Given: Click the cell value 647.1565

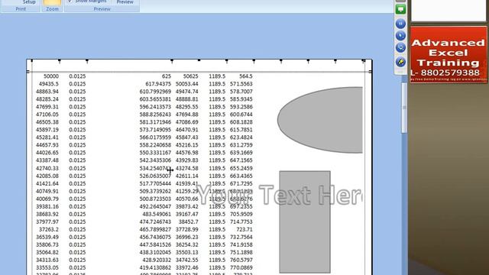Looking at the screenshot, I should click(241, 160).
